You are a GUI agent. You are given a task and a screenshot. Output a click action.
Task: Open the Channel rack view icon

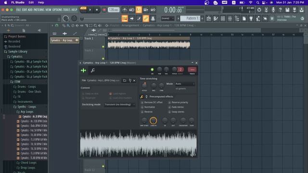point(223,19)
